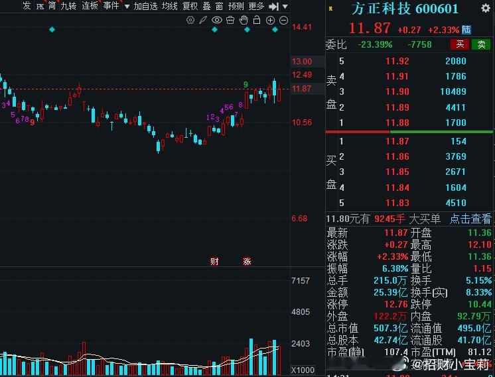Image resolution: width=495 pixels, height=377 pixels.
Task: Select sell level 3 price 11.90
Action: 397,91
